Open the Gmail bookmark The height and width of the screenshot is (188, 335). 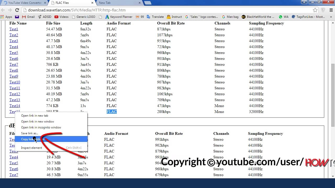(28, 17)
